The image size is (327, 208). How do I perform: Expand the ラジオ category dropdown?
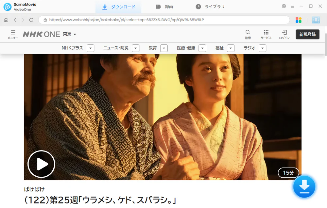click(262, 48)
